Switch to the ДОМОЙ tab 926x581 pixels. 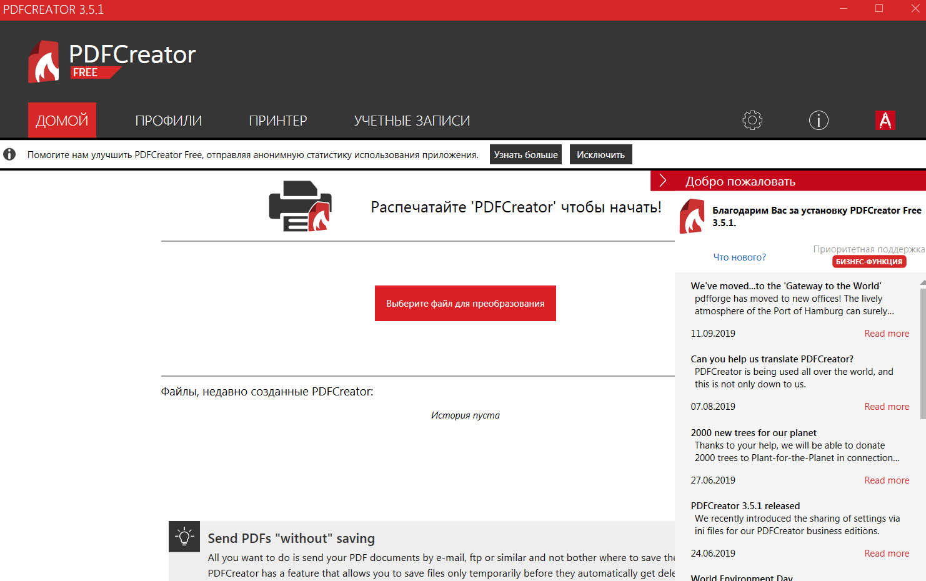pos(62,120)
